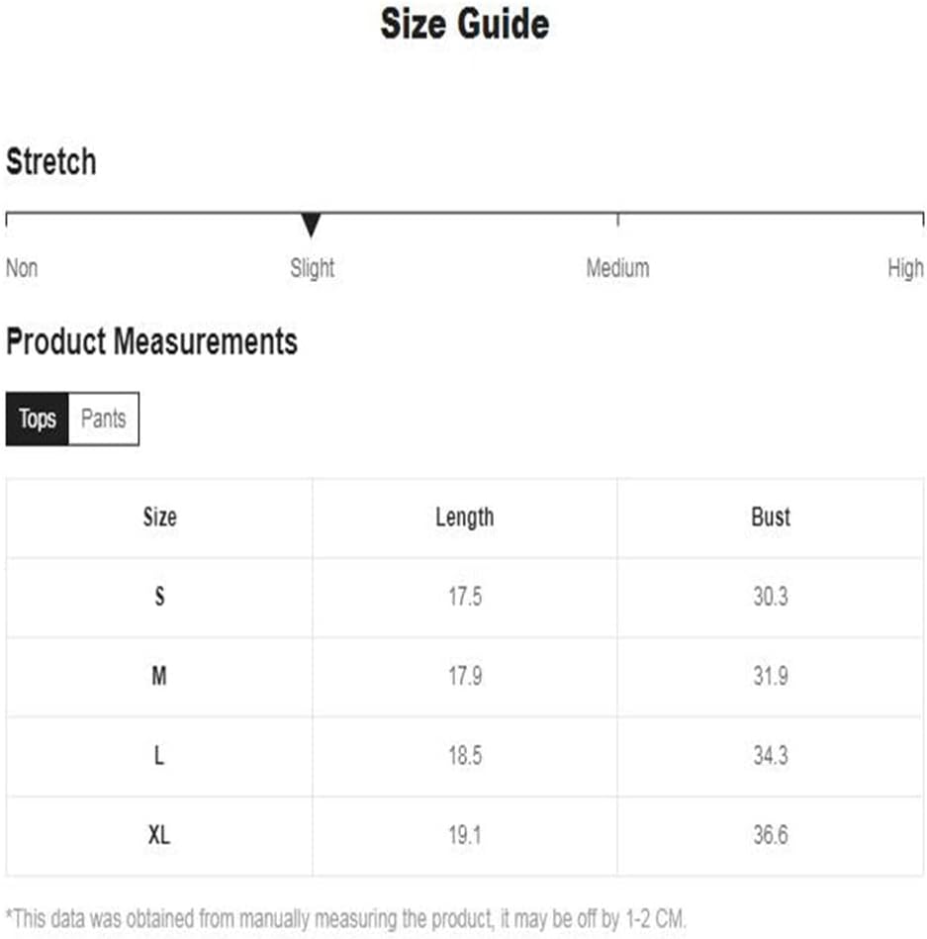
Task: Click the manual measurement disclaimer text
Action: [x=345, y=918]
